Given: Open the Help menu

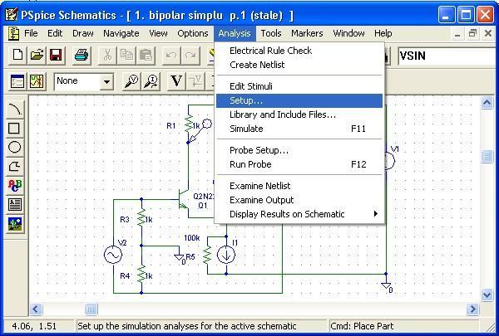Looking at the screenshot, I should 383,33.
